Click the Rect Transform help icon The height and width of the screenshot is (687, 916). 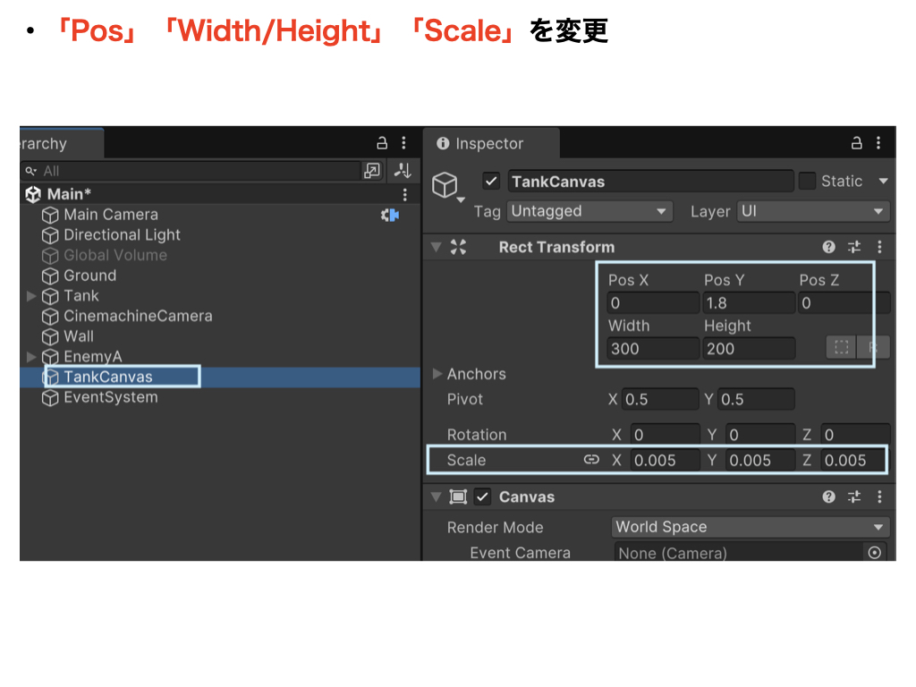[x=829, y=247]
